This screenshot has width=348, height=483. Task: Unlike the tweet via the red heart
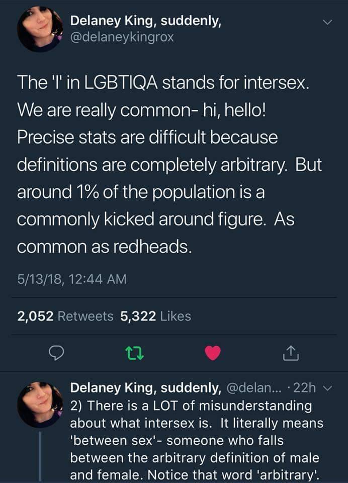point(213,354)
